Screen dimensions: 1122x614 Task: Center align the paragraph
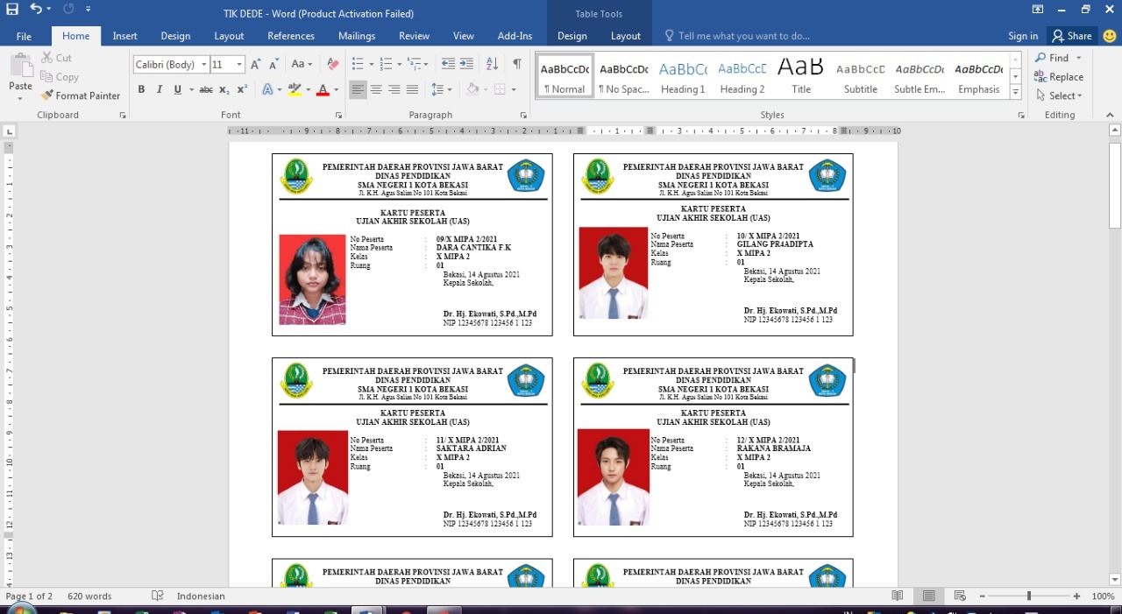click(376, 89)
